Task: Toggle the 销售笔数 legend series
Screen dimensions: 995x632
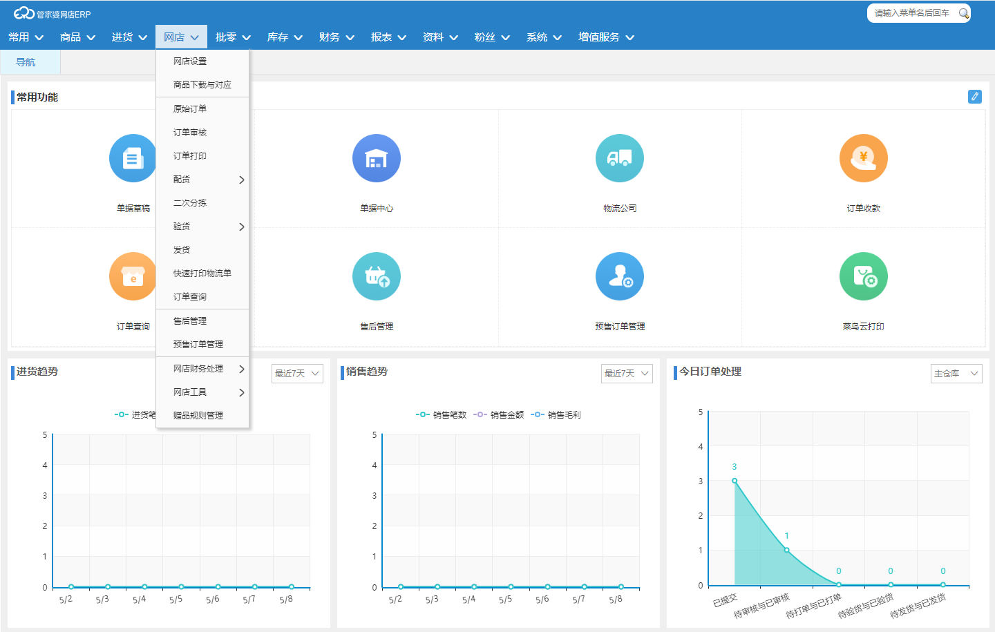Action: [x=441, y=415]
